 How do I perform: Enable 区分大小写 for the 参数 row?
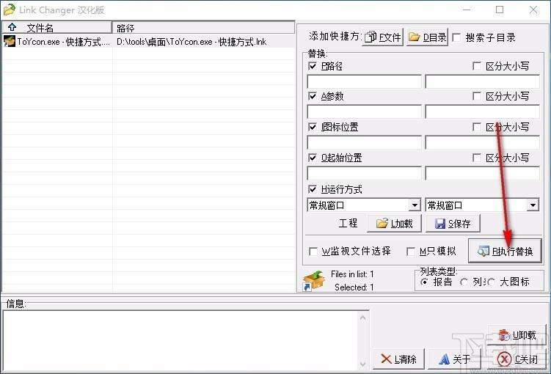(x=476, y=96)
